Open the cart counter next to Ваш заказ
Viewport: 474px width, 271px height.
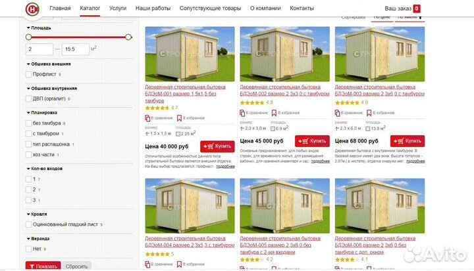click(417, 9)
